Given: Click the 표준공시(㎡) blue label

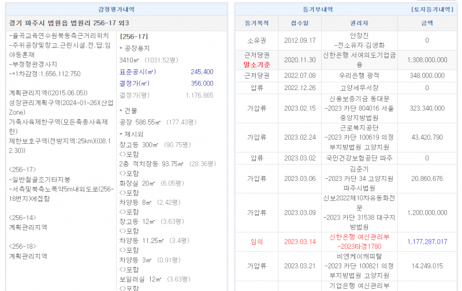Looking at the screenshot, I should click(137, 72).
